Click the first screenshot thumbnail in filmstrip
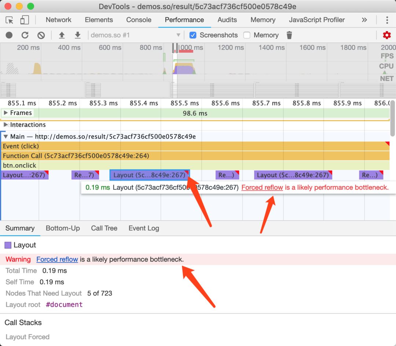 8,90
